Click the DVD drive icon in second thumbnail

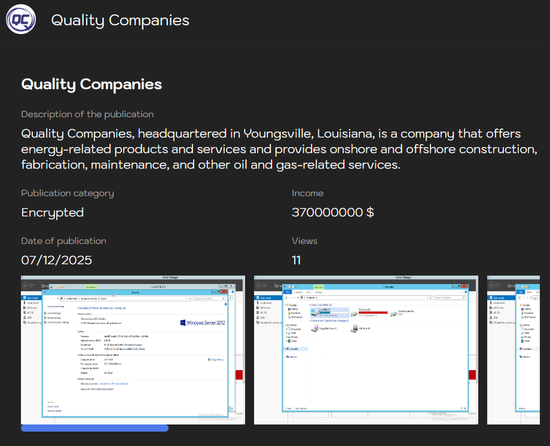pyautogui.click(x=355, y=328)
